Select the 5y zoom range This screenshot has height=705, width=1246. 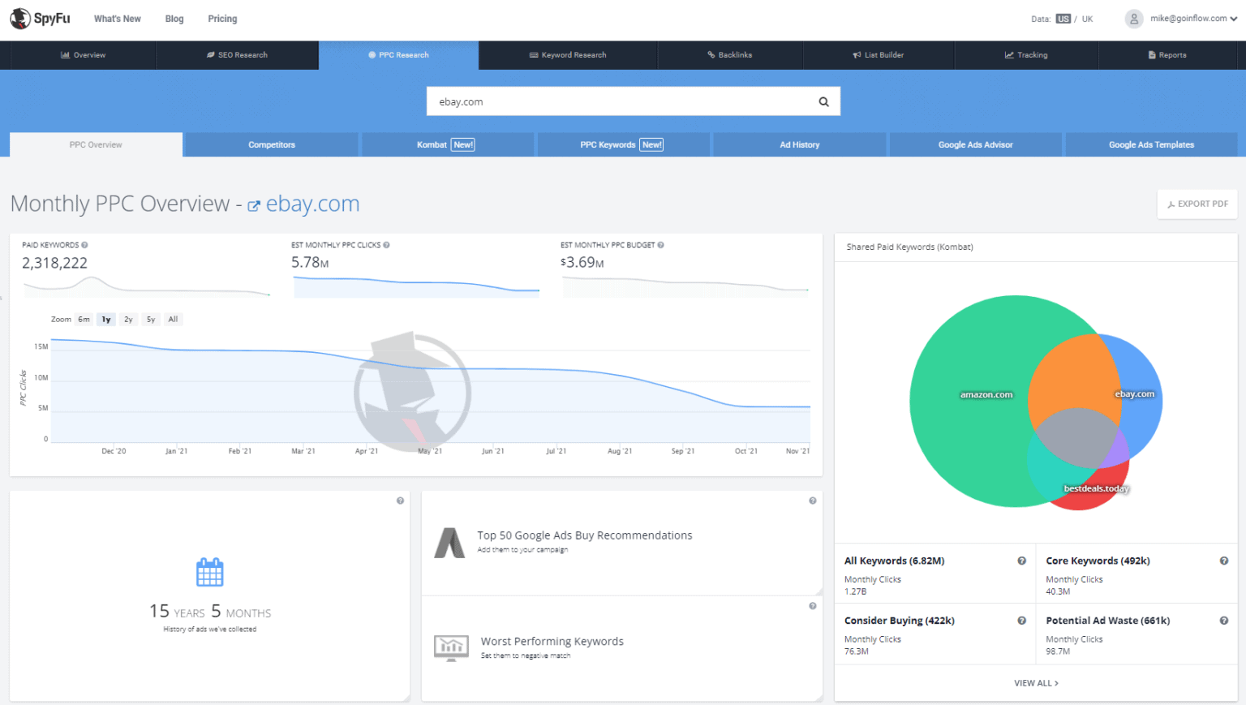[150, 319]
